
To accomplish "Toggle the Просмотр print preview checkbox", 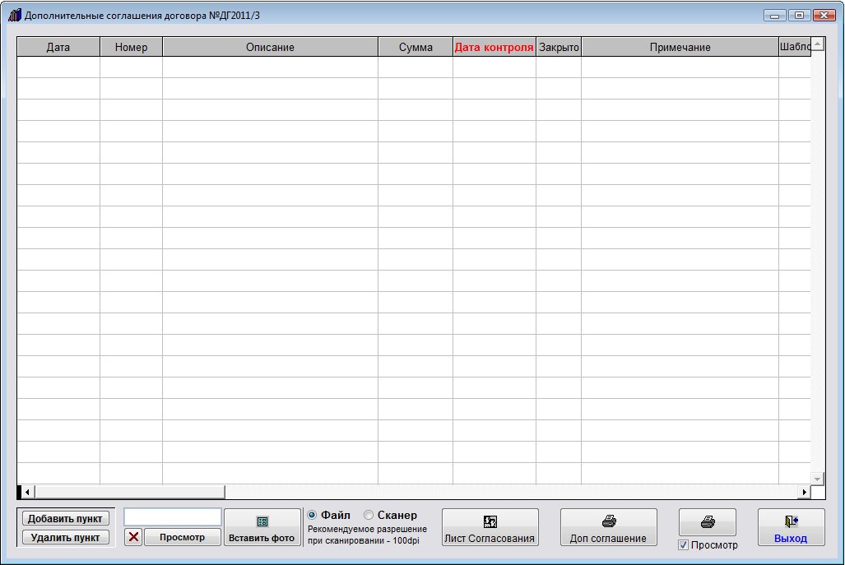I will click(684, 545).
